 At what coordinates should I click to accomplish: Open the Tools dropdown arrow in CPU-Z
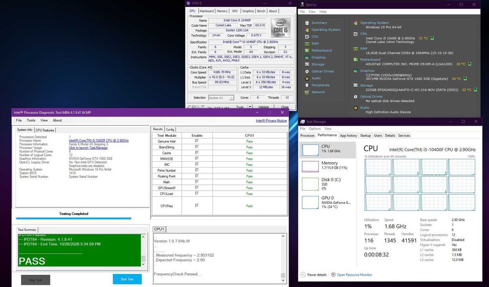coord(250,107)
